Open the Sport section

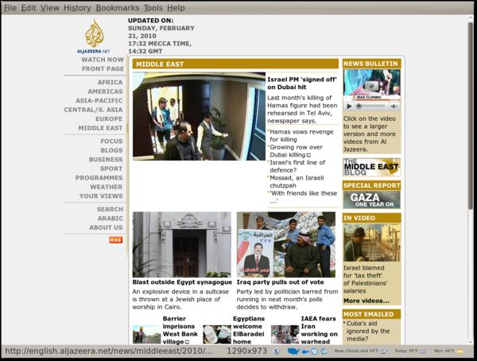pyautogui.click(x=111, y=169)
